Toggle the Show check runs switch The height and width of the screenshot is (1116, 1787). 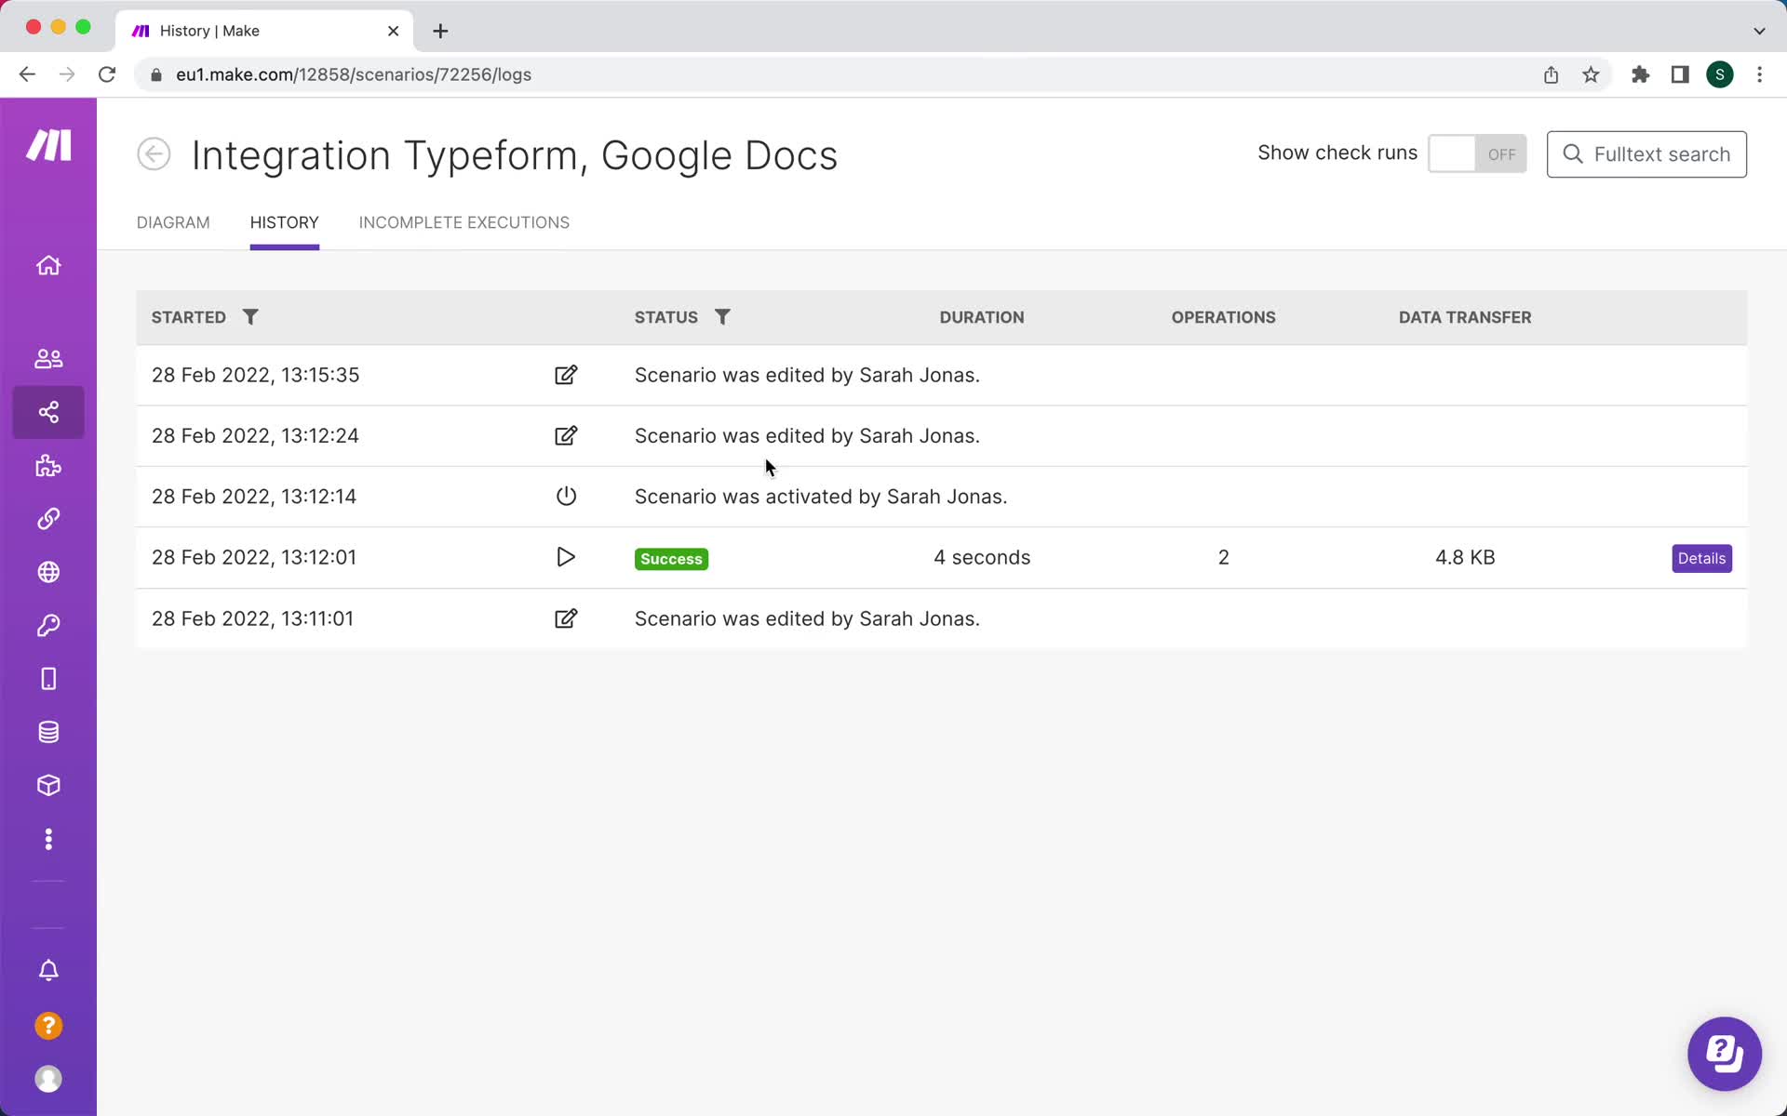(1477, 153)
